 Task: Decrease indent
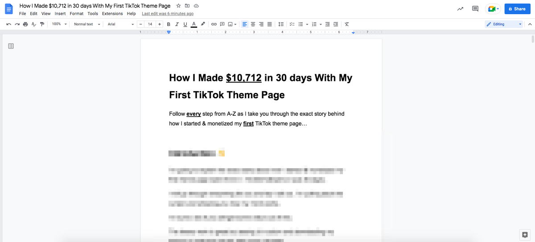click(x=328, y=24)
